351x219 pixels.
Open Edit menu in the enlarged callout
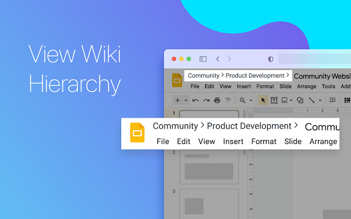point(184,141)
